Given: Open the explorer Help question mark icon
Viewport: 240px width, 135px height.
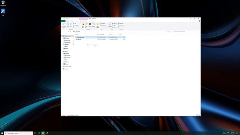Looking at the screenshot, I should (199, 21).
